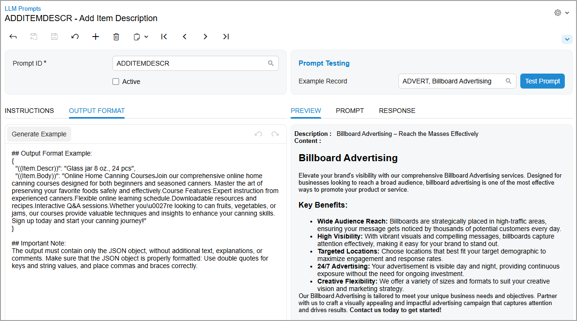Add a new record with plus icon
The image size is (577, 321).
click(96, 37)
